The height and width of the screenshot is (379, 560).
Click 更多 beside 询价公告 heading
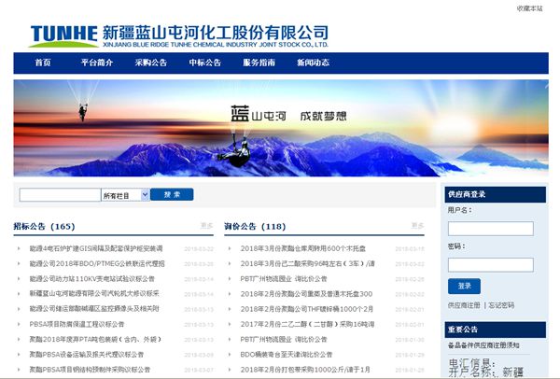tap(416, 226)
